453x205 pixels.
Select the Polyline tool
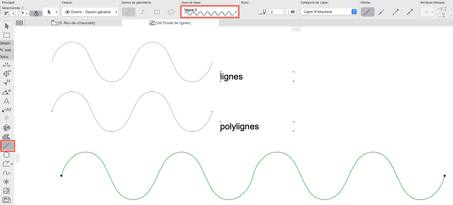pos(6,164)
